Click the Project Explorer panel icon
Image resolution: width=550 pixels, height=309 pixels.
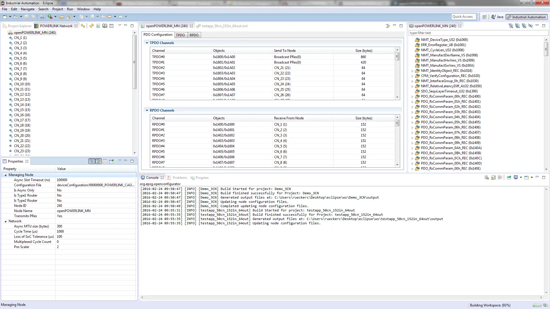[5, 26]
